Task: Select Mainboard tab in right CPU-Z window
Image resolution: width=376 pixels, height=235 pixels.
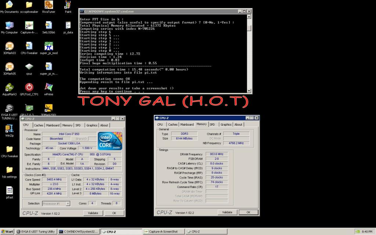Action: [x=187, y=124]
